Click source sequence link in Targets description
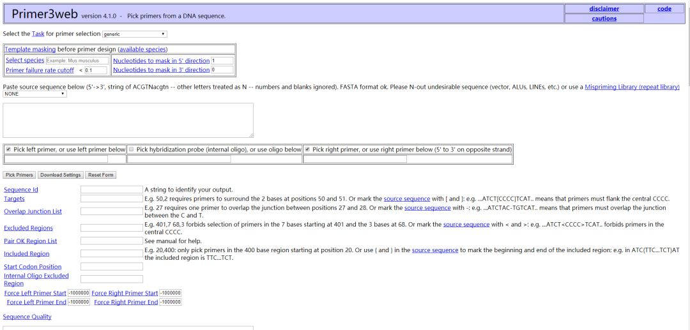The height and width of the screenshot is (330, 690). pos(406,199)
